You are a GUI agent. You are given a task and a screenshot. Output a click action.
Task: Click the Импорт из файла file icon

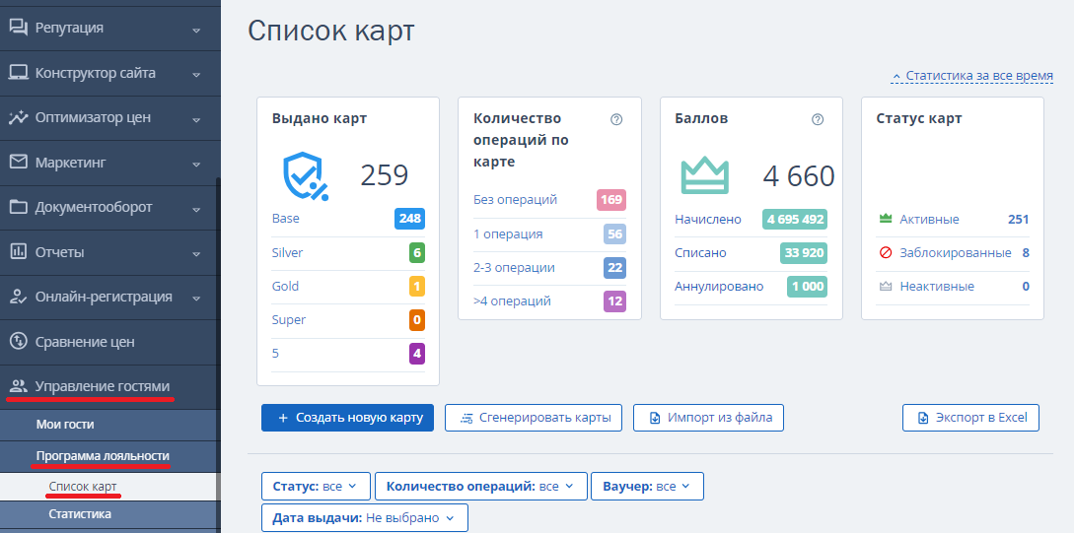tap(655, 418)
